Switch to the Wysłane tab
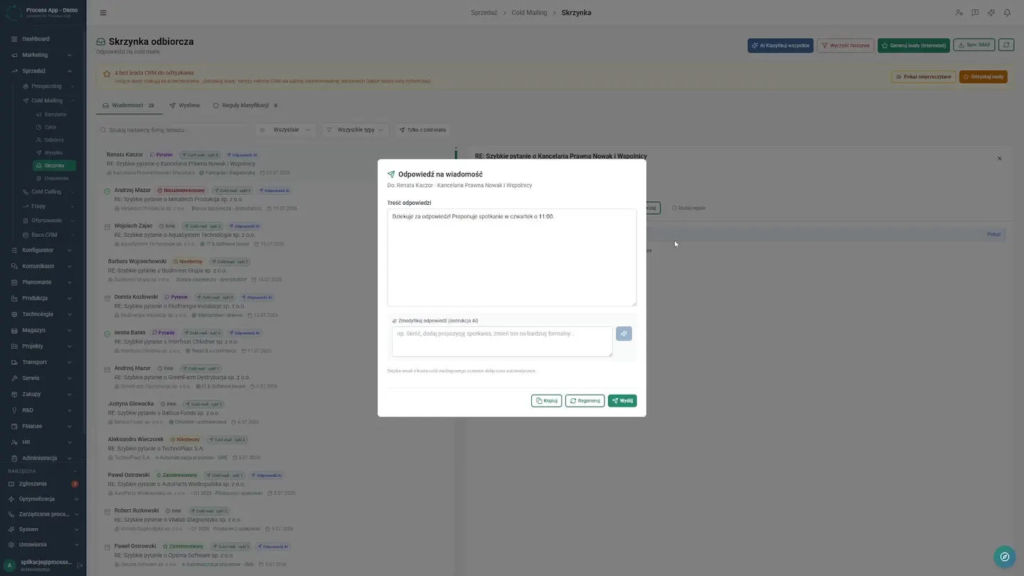The height and width of the screenshot is (576, 1024). click(184, 105)
